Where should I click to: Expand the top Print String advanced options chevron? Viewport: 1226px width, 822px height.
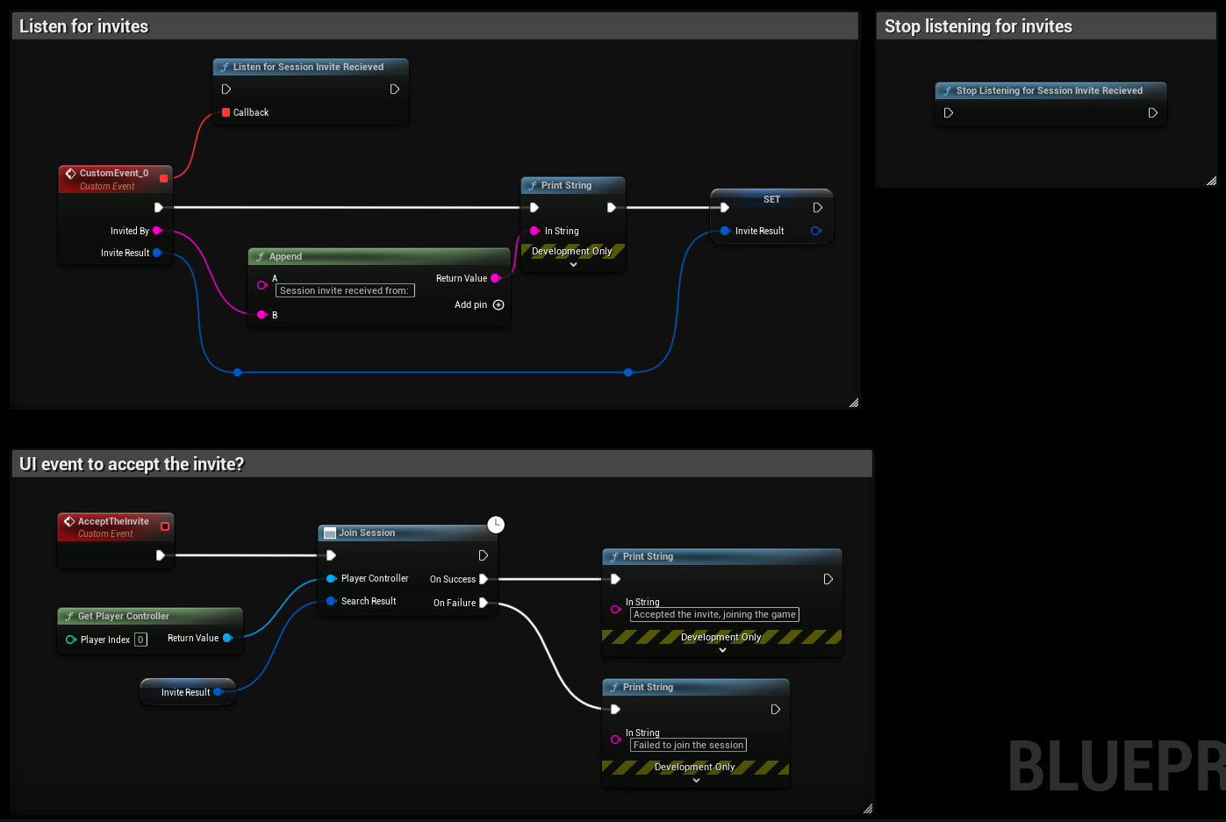(573, 264)
